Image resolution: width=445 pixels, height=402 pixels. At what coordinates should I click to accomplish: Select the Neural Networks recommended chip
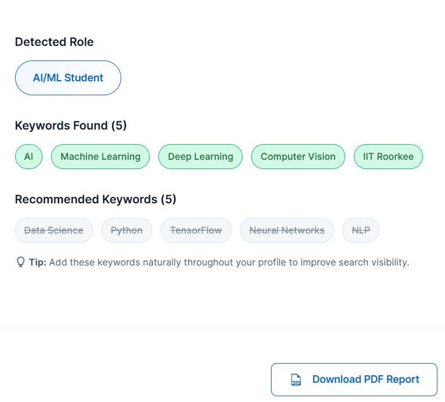287,231
